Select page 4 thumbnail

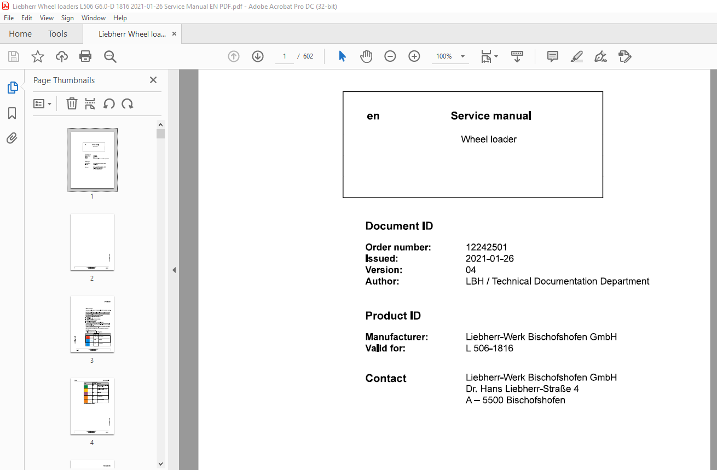(92, 406)
